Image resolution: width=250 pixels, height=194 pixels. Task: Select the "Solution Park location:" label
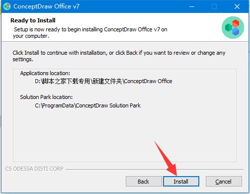pos(46,97)
